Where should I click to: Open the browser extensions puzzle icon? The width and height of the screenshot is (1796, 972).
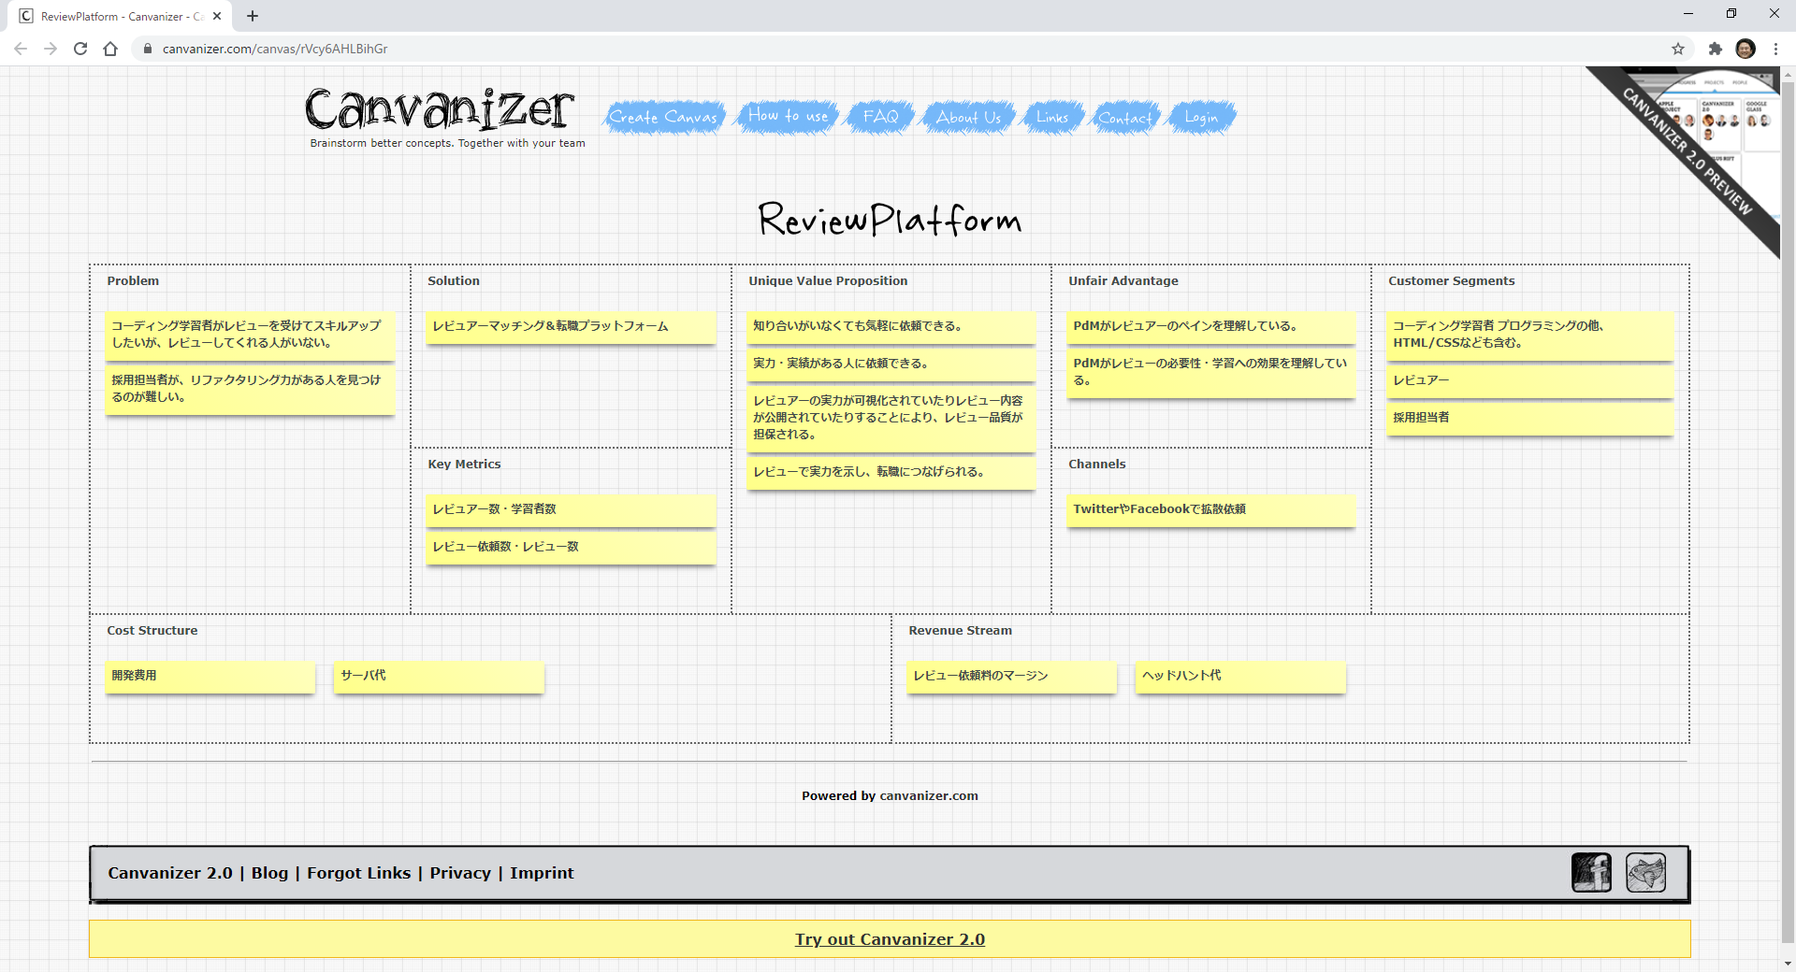1715,49
